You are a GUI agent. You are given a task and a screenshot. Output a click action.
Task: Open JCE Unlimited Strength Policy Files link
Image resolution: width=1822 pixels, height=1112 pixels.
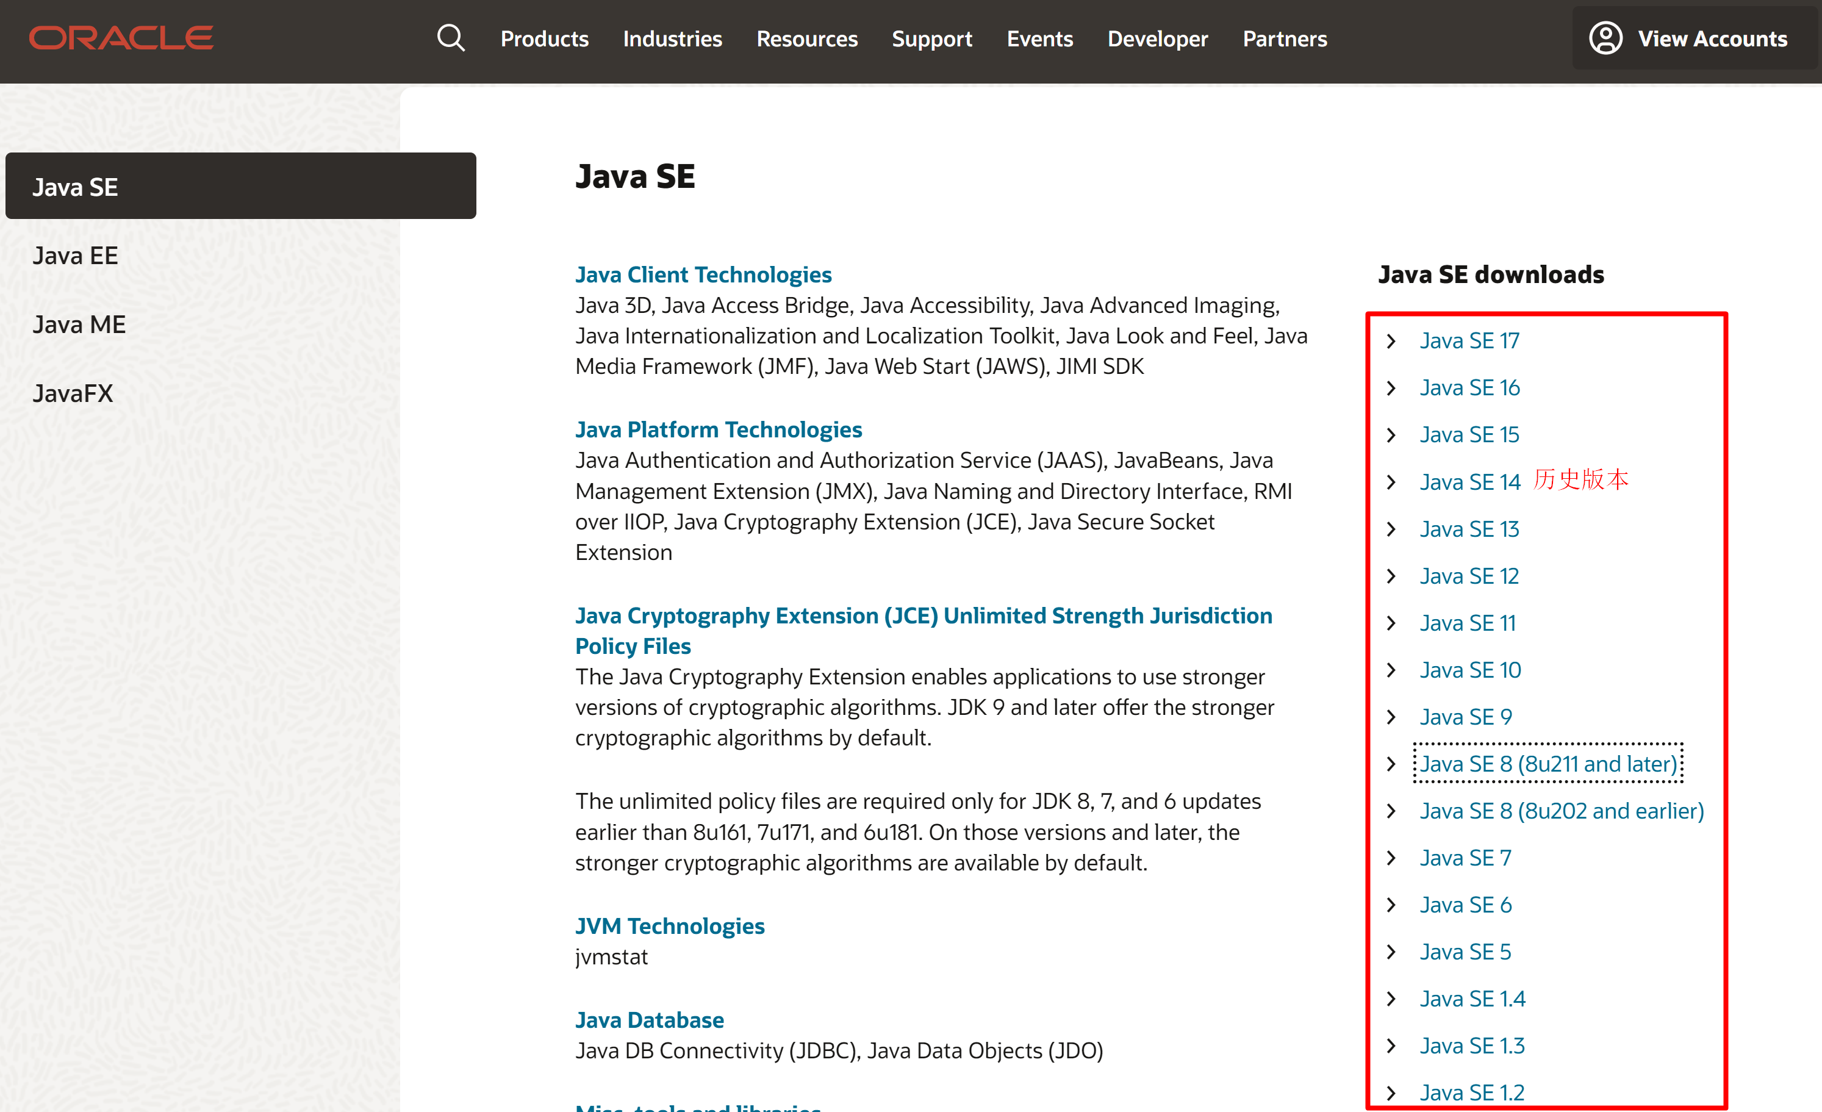click(x=924, y=631)
